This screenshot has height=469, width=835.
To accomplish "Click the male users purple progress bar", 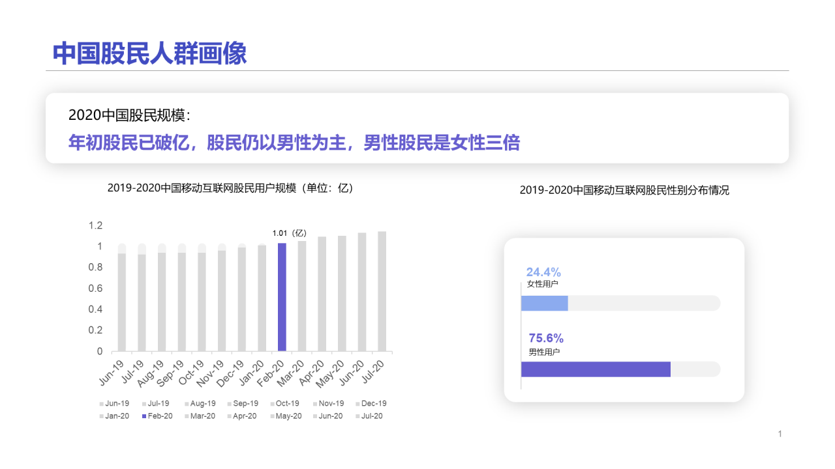I will pos(595,369).
